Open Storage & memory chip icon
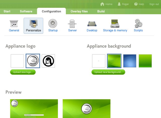This screenshot has height=118, width=161. (115, 23)
